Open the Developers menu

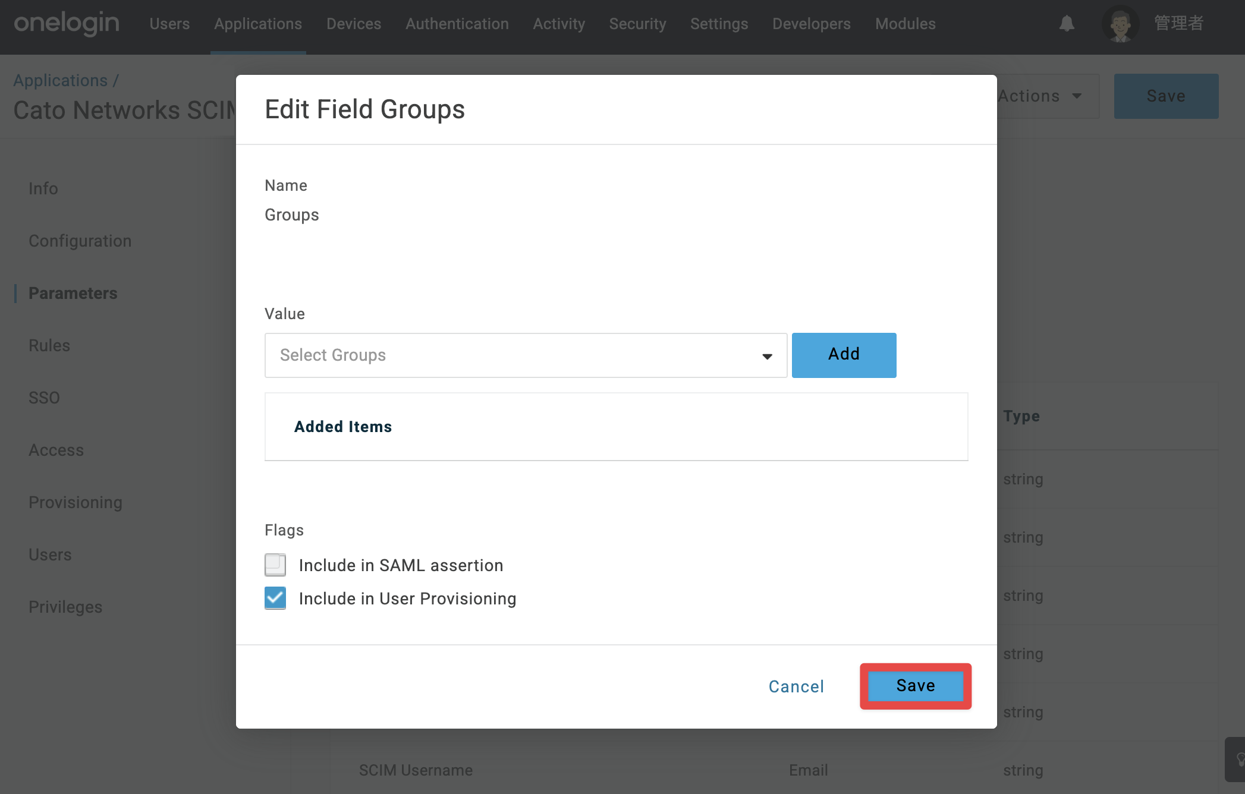pos(811,24)
